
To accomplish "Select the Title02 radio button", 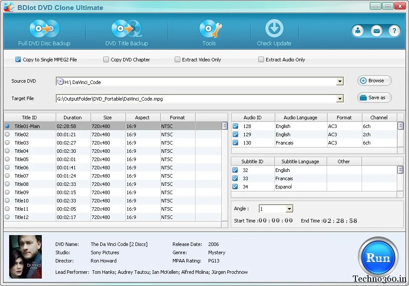I will pos(7,134).
